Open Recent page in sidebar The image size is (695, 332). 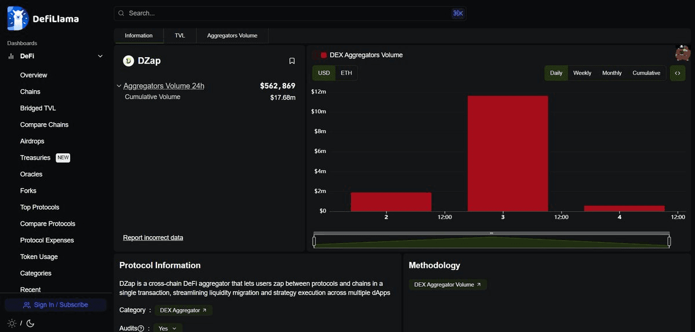click(30, 290)
